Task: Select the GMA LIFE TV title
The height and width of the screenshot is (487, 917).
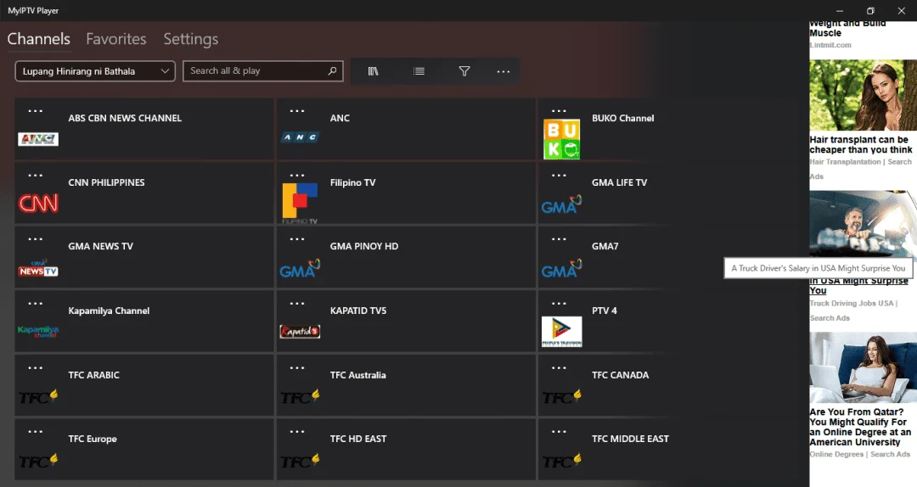Action: 619,182
